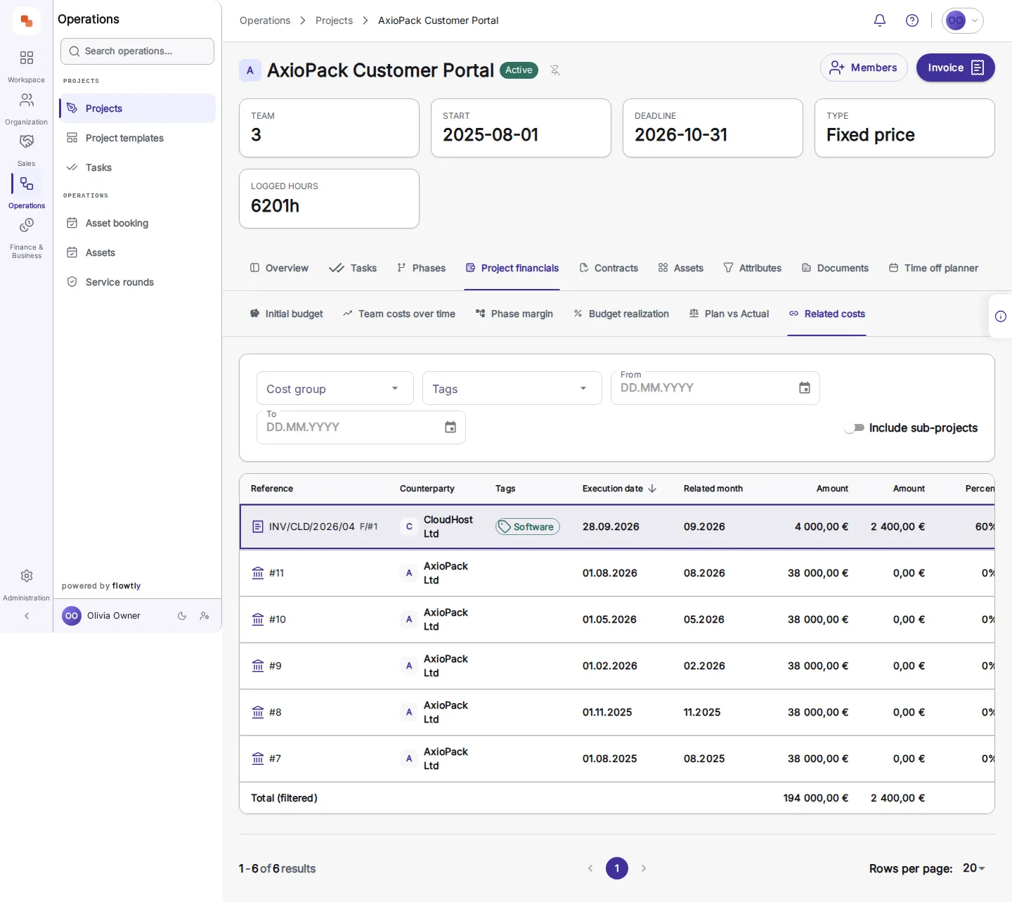Focus the Search operations field
Image resolution: width=1012 pixels, height=902 pixels.
click(x=137, y=51)
